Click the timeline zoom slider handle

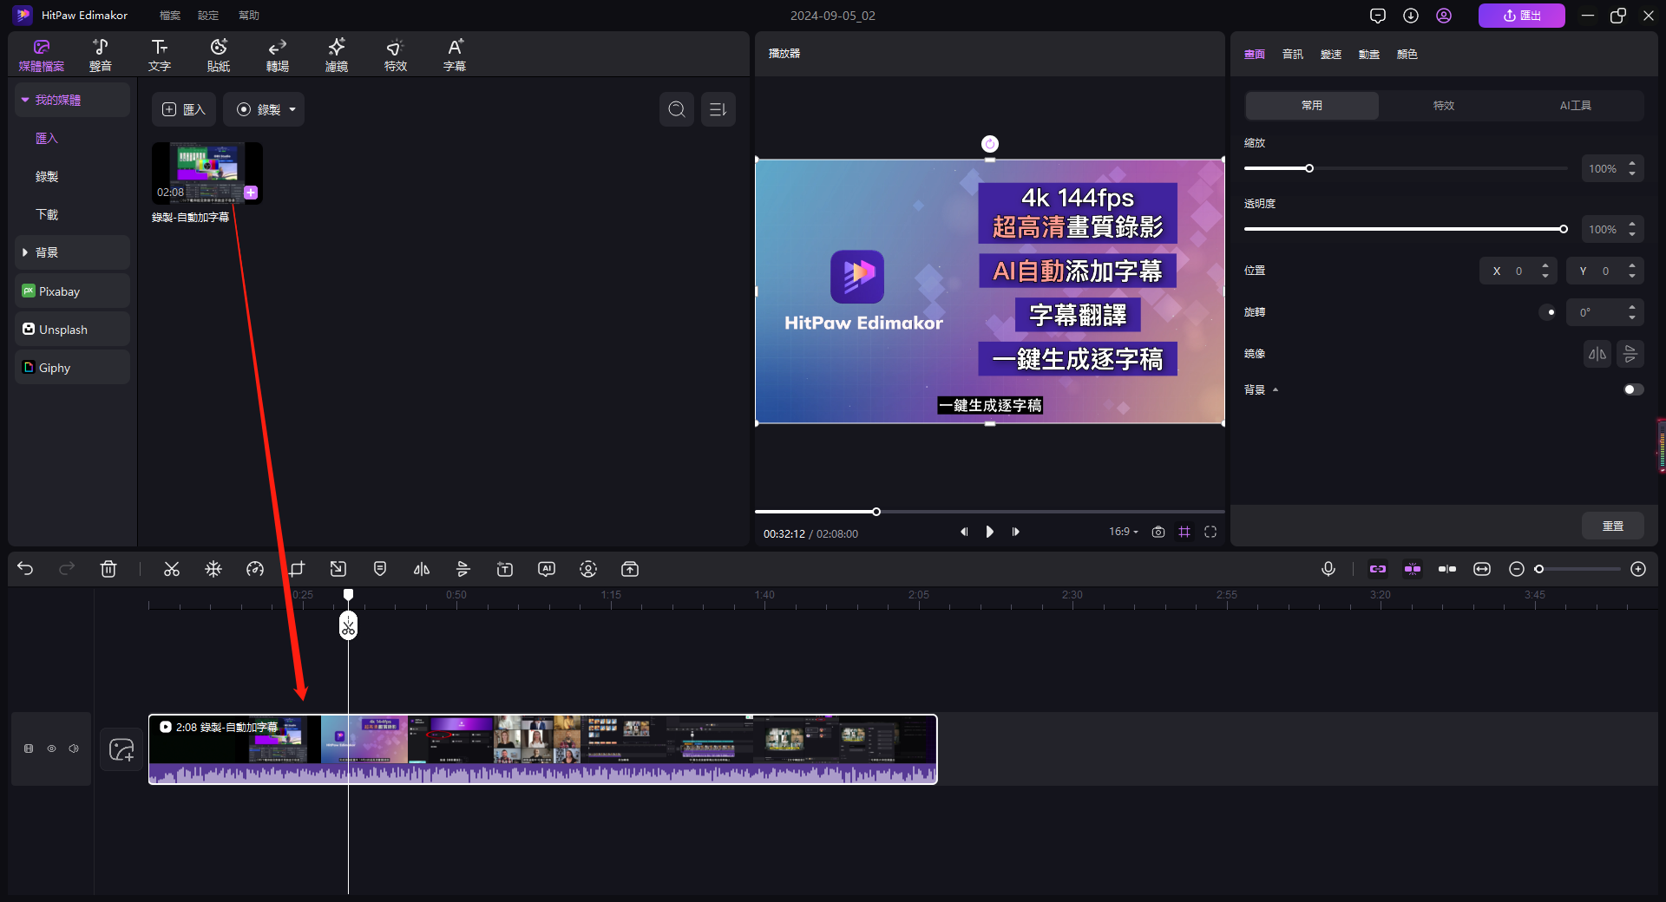(x=1539, y=569)
